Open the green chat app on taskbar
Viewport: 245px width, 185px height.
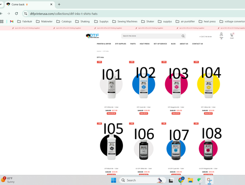coord(199,180)
